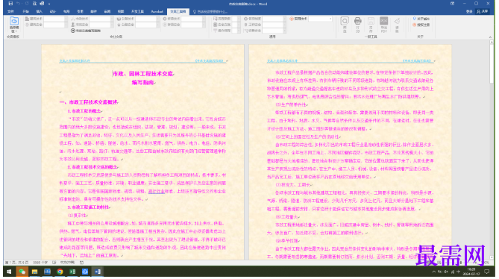Click the Word icon in taskbar
Image resolution: width=499 pixels, height=279 pixels.
point(98,272)
